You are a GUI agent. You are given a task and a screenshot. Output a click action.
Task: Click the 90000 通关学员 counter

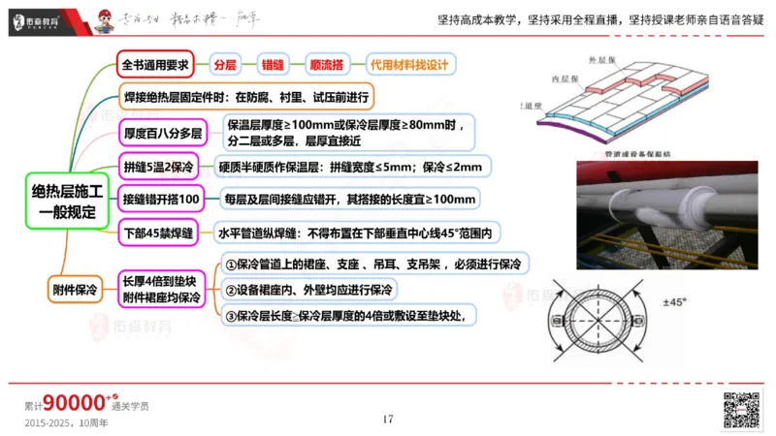(x=87, y=403)
